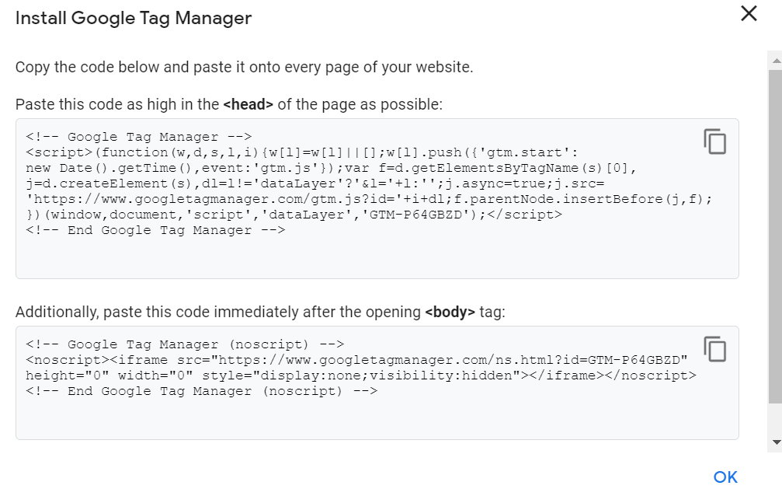This screenshot has height=496, width=782.
Task: Click the scrollbar down arrow
Action: click(x=776, y=442)
